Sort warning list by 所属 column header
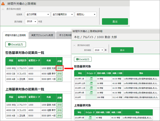 click(11, 61)
